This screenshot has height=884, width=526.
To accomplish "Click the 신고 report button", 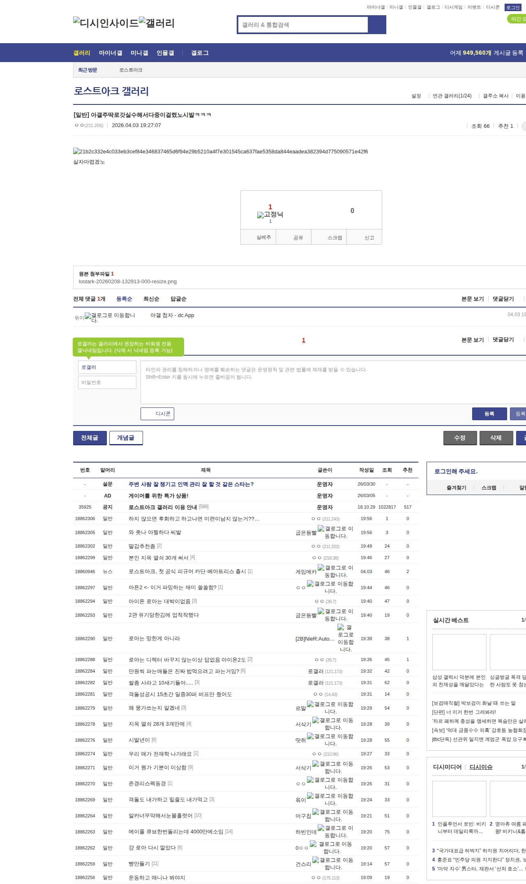I will 369,238.
